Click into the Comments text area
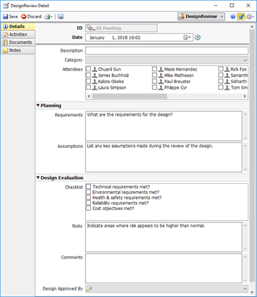Screen dimensions: 257x297 pos(163,268)
